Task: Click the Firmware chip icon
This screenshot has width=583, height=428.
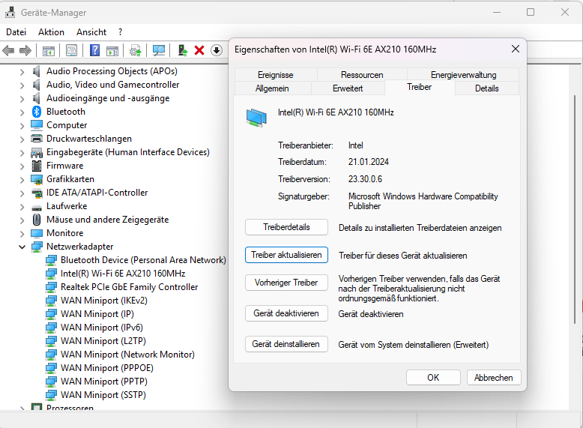Action: [x=37, y=166]
